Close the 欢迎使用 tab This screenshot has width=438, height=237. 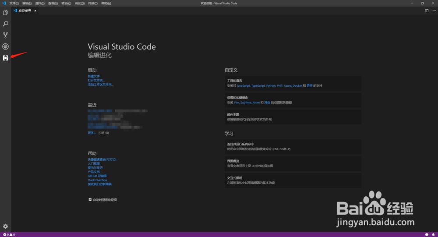click(x=35, y=11)
